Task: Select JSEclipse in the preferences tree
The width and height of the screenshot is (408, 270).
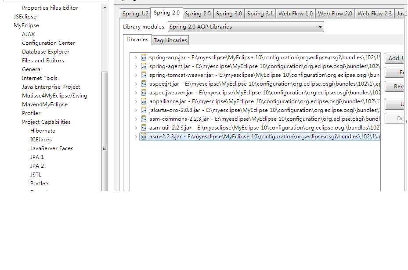Action: click(x=25, y=17)
